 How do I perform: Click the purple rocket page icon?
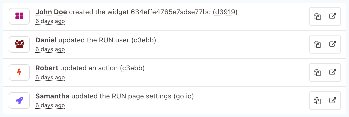tap(19, 100)
